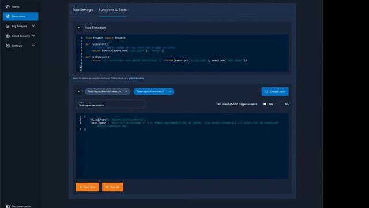Expand the Log Analysis chevron
The height and width of the screenshot is (208, 369).
[33, 26]
